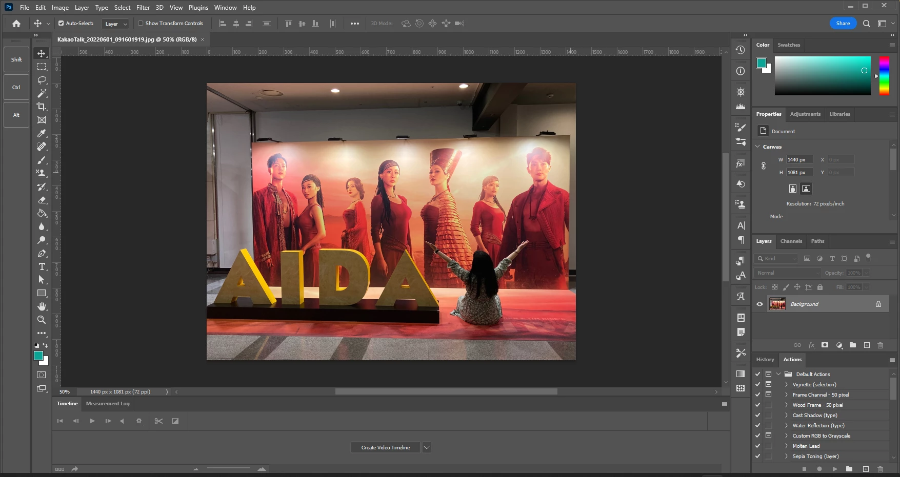Viewport: 900px width, 477px height.
Task: Select the Rectangular Marquee tool
Action: pos(42,67)
